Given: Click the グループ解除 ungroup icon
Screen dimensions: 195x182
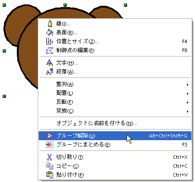Looking at the screenshot, I should pos(50,136).
